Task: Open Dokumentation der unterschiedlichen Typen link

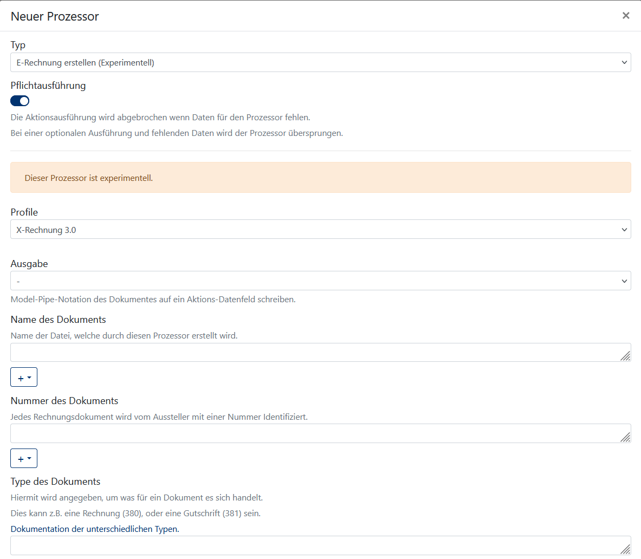Action: pos(95,529)
